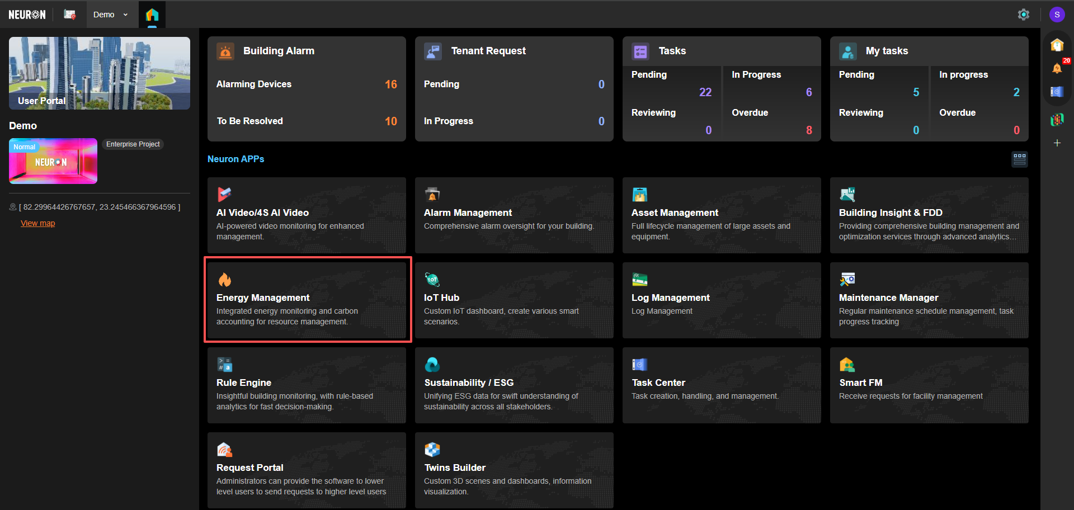The width and height of the screenshot is (1074, 510).
Task: Open the IoT Hub app
Action: 514,300
